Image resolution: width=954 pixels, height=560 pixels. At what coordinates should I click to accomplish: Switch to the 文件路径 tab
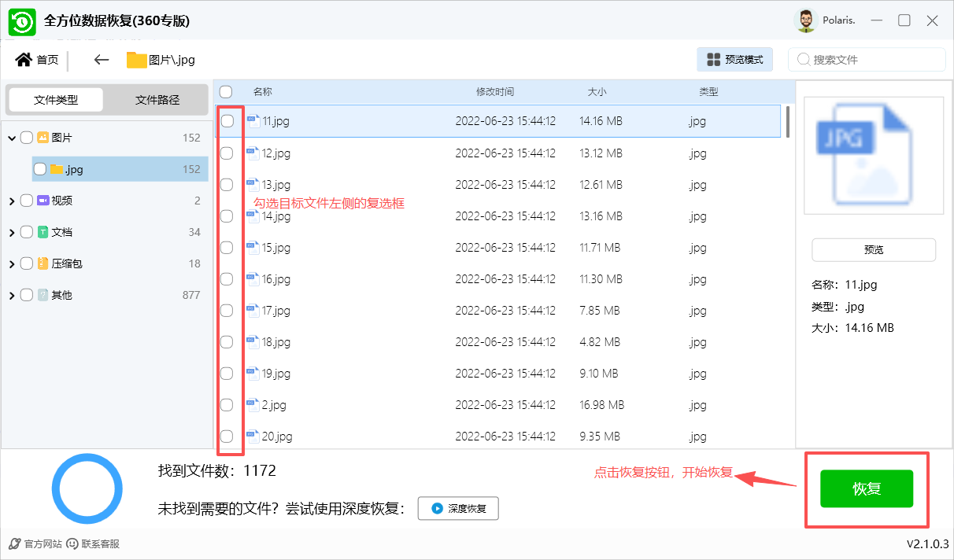(x=157, y=100)
